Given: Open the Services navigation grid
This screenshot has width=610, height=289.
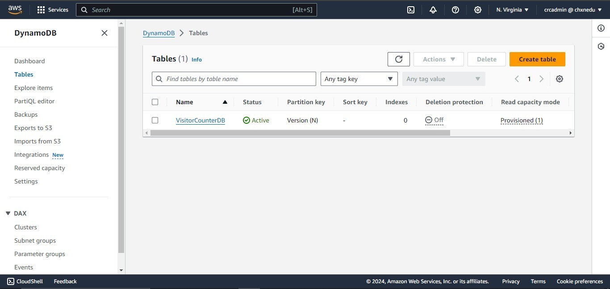Looking at the screenshot, I should point(52,9).
